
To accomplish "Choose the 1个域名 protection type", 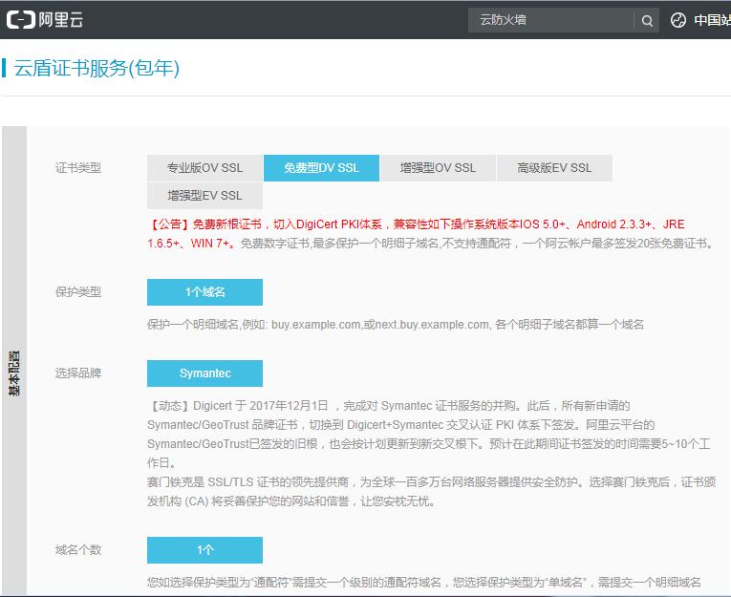I will coord(204,292).
